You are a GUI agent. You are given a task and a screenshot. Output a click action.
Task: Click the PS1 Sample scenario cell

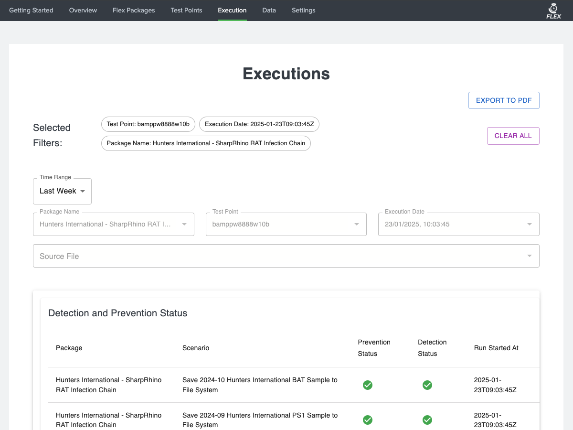[260, 420]
